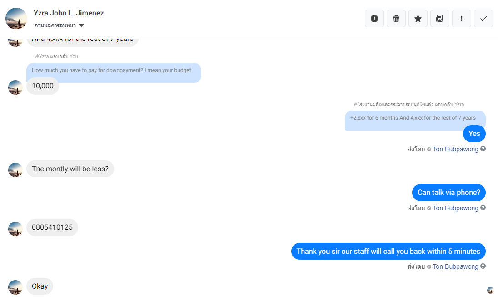498x300 pixels.
Task: Delete conversation using the trash icon
Action: [396, 19]
